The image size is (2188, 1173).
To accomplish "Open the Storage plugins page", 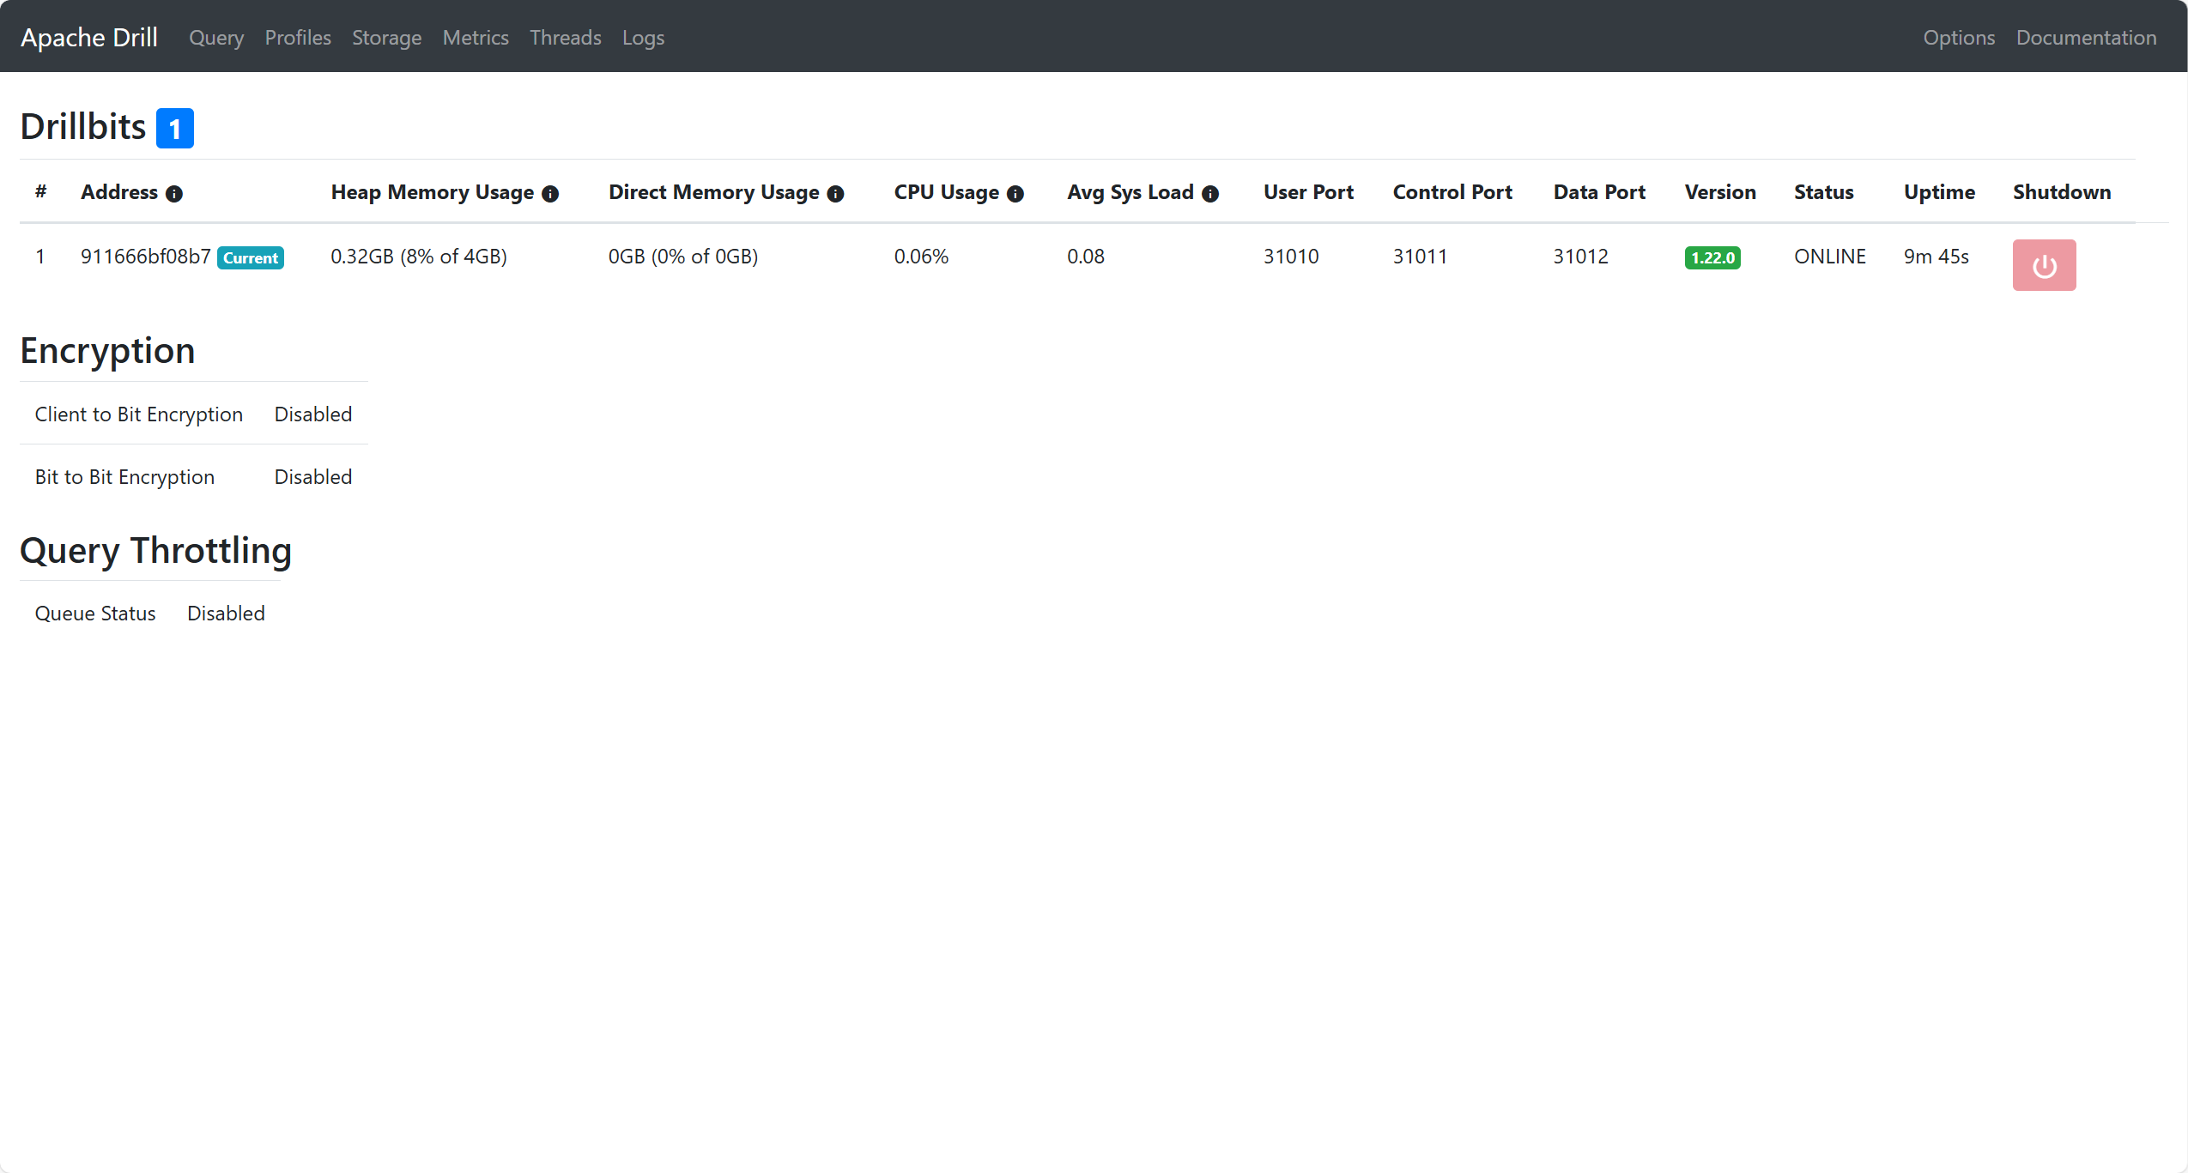I will (386, 38).
